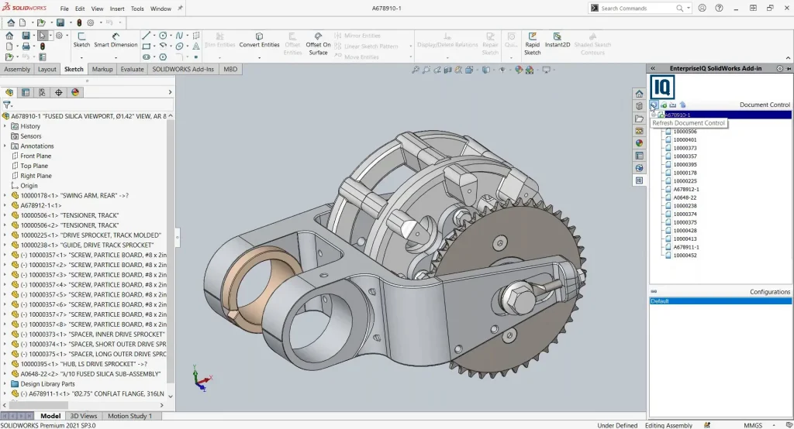The height and width of the screenshot is (429, 794).
Task: Open the File menu
Action: [x=64, y=9]
